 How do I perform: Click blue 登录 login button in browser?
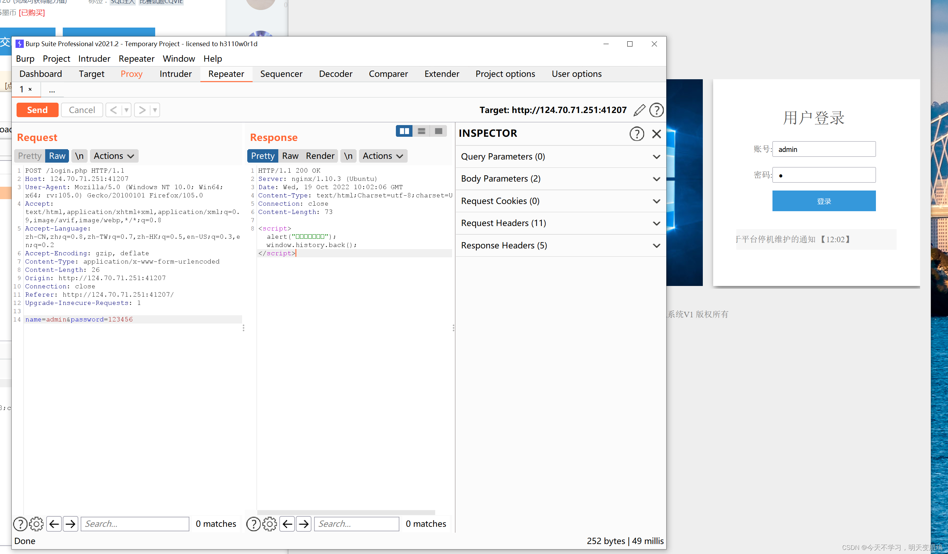824,201
